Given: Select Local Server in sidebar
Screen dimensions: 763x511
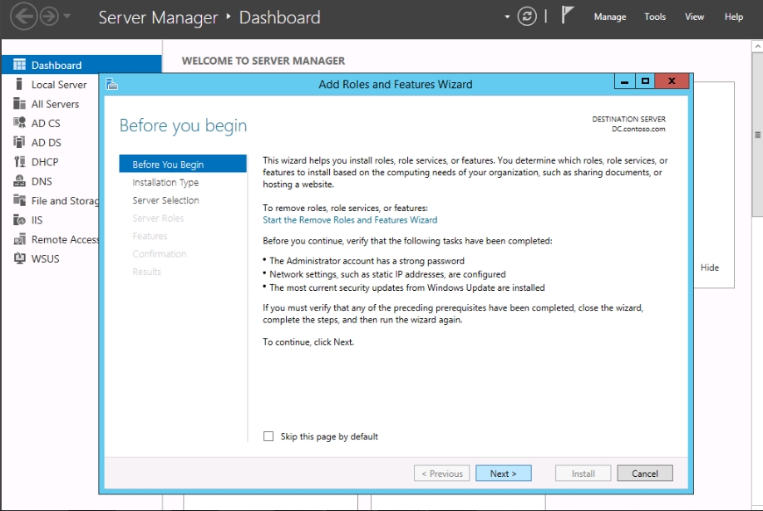Looking at the screenshot, I should coord(59,85).
